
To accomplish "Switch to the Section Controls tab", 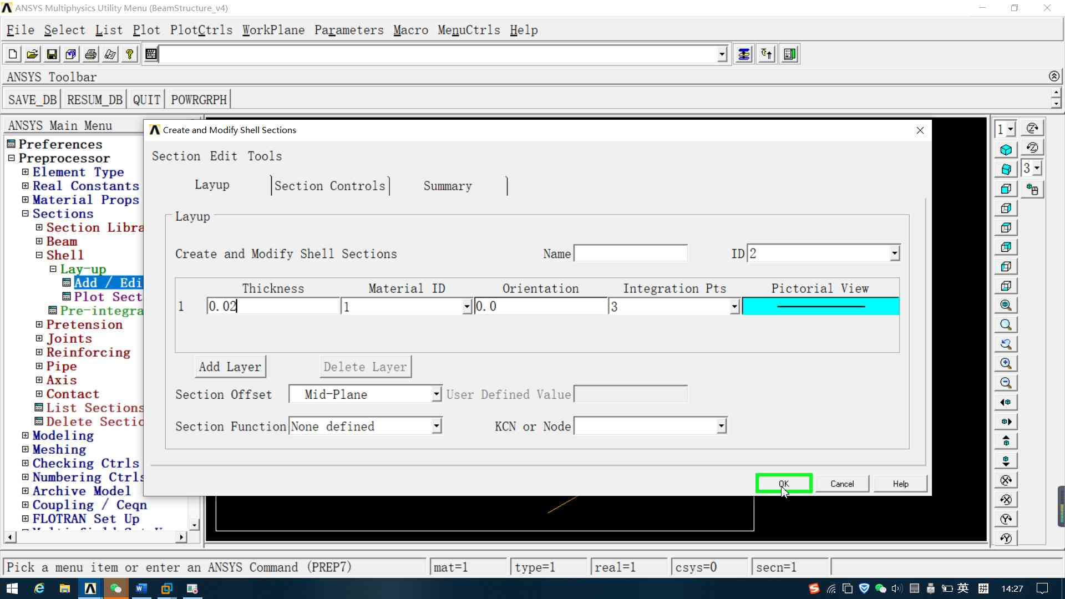I will tap(329, 186).
